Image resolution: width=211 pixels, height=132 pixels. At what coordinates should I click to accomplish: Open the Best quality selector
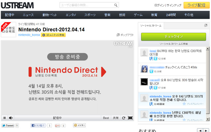(106, 118)
